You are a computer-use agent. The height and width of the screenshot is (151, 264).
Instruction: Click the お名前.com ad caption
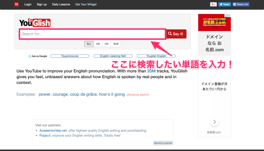point(214,132)
